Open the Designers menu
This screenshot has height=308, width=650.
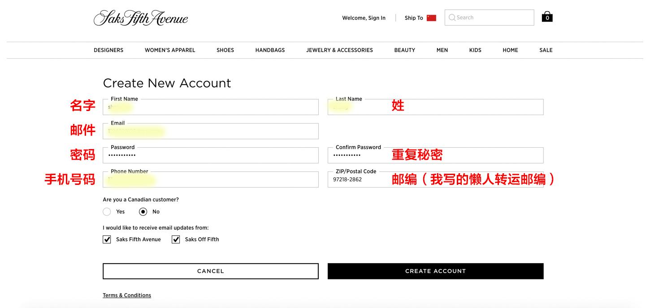coord(108,50)
